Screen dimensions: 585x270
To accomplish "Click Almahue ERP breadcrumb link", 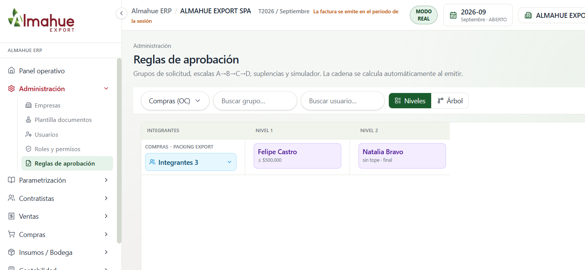I will (x=152, y=11).
